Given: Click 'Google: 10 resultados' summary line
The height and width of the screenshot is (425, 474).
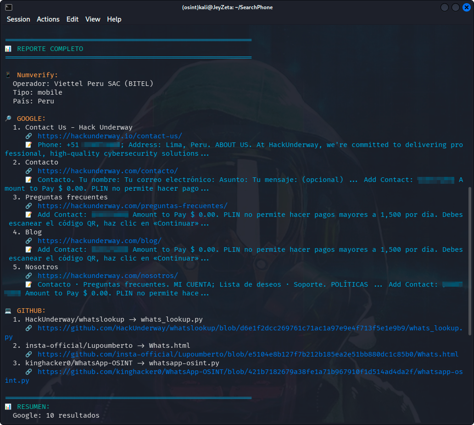Looking at the screenshot, I should 56,415.
